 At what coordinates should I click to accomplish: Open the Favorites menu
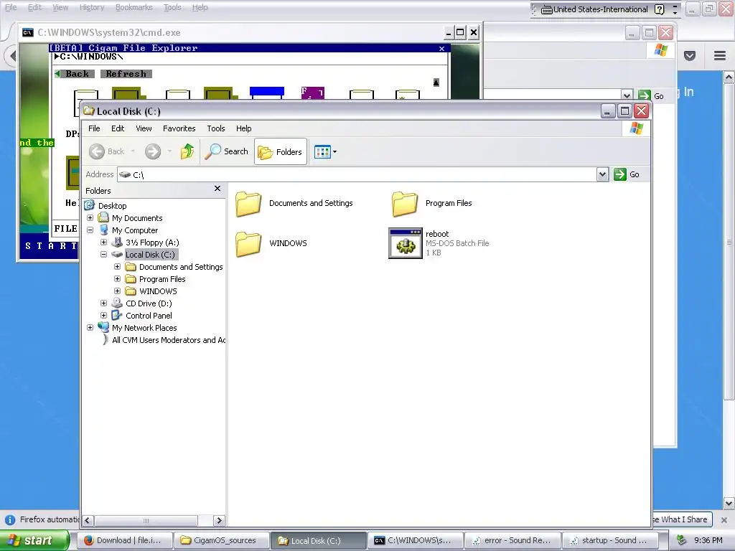[179, 128]
